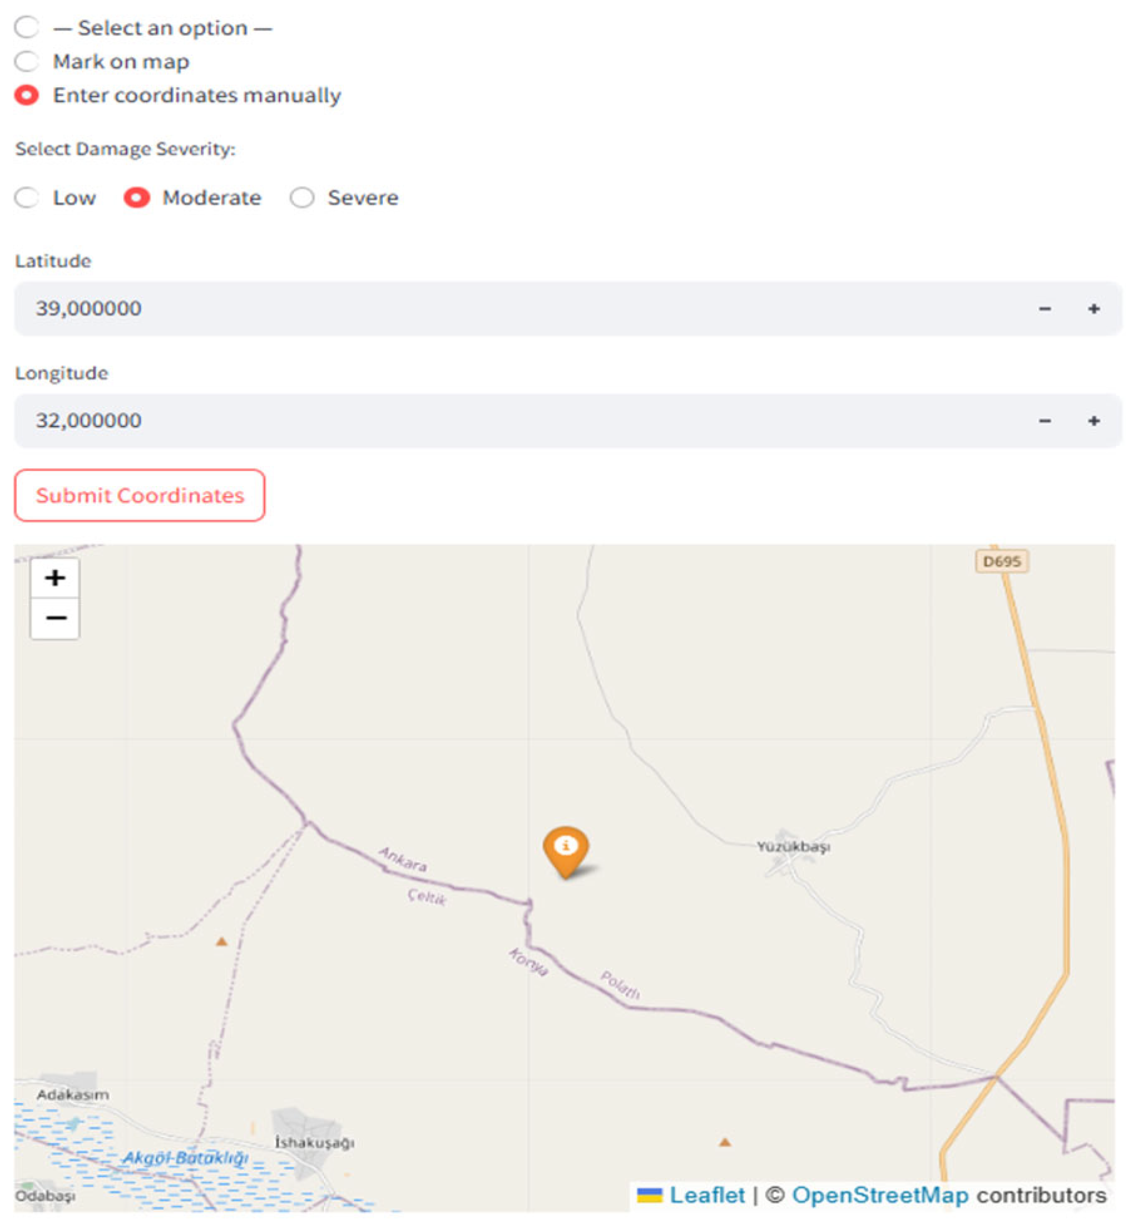This screenshot has height=1232, width=1131.
Task: Decrease longitude with minus stepper
Action: [x=1045, y=421]
